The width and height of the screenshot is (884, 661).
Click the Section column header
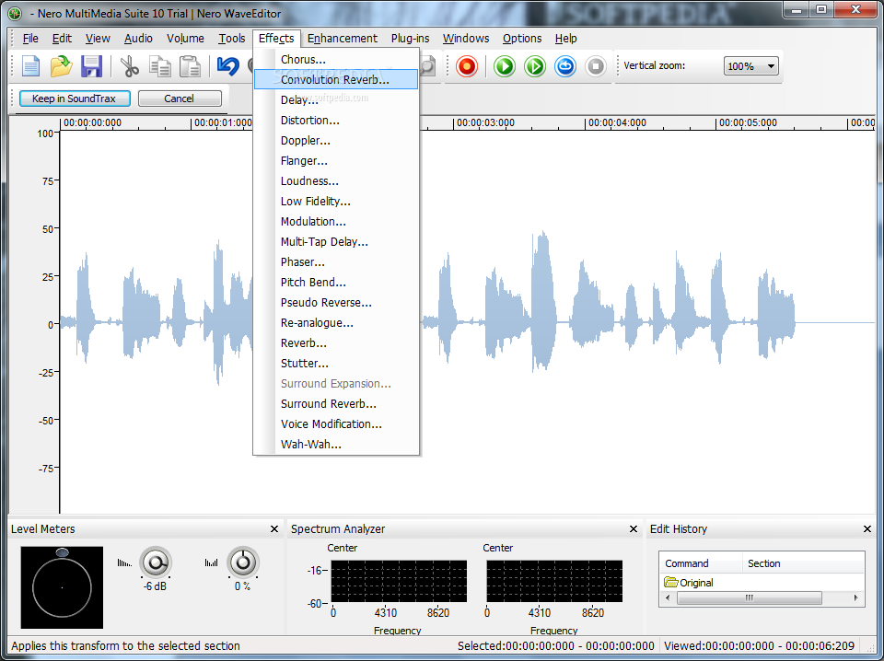pos(803,563)
